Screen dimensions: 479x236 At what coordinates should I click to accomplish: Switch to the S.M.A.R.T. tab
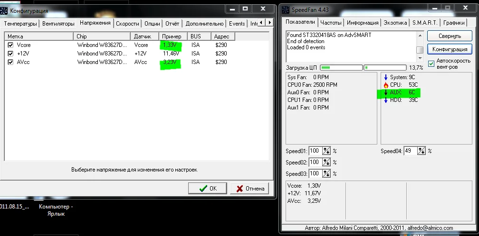coord(425,23)
